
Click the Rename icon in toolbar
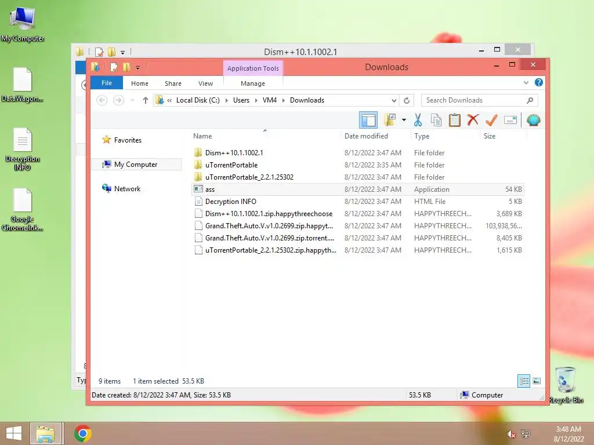click(x=510, y=121)
